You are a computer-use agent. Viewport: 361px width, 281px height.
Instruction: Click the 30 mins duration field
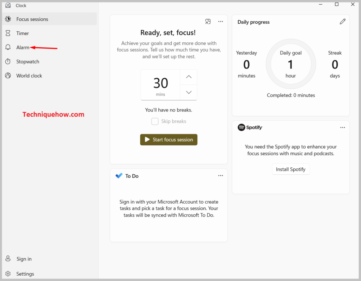coord(160,85)
